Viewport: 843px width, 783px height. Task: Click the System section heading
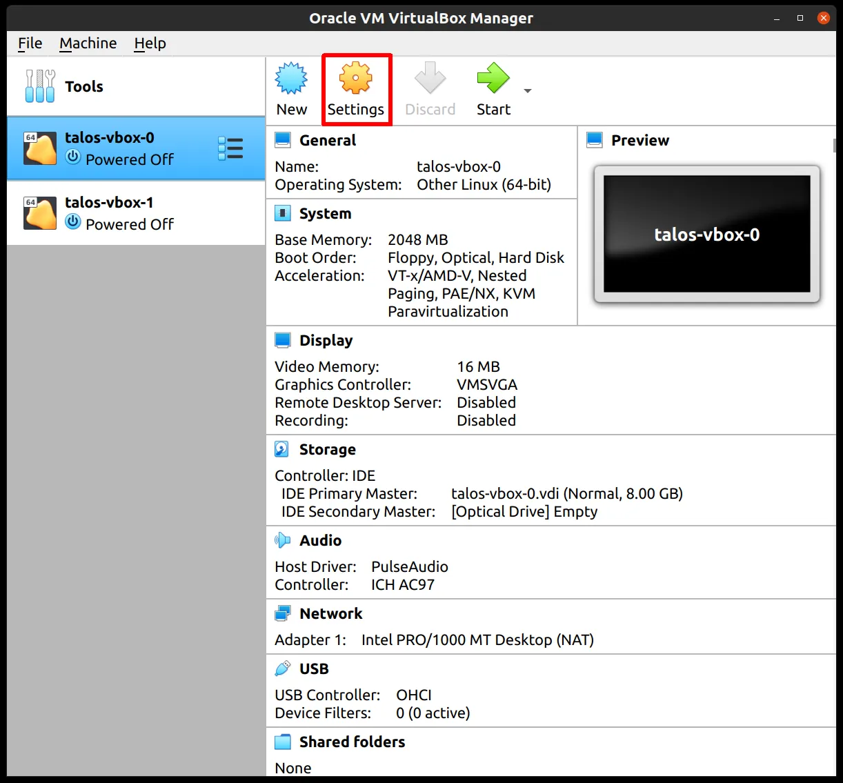point(325,214)
